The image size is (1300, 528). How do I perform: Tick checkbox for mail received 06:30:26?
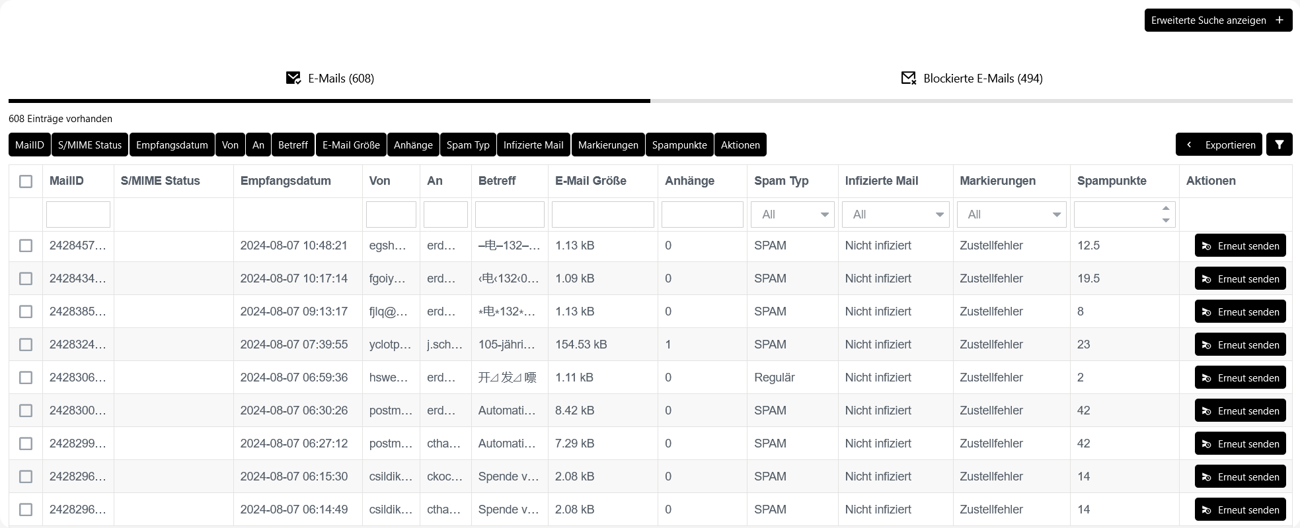point(26,411)
